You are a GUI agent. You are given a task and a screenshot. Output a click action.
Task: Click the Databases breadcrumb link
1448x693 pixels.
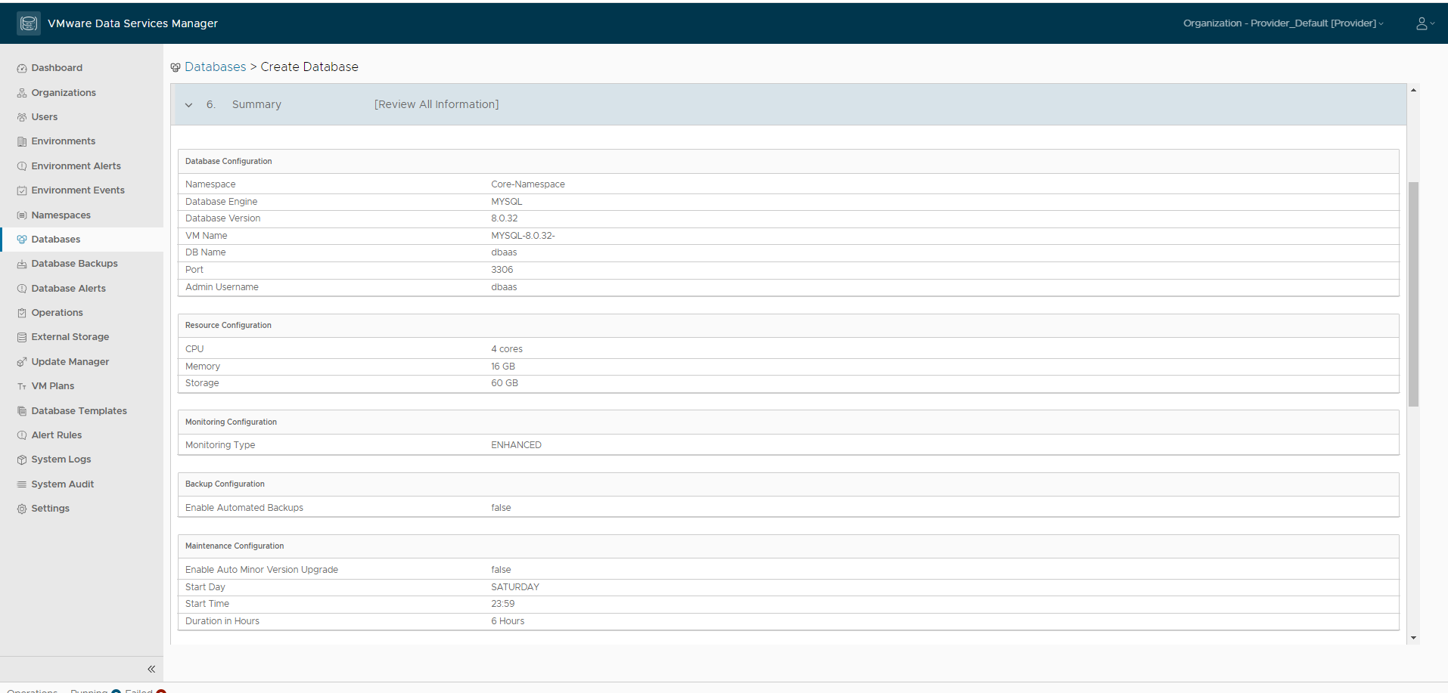tap(215, 67)
